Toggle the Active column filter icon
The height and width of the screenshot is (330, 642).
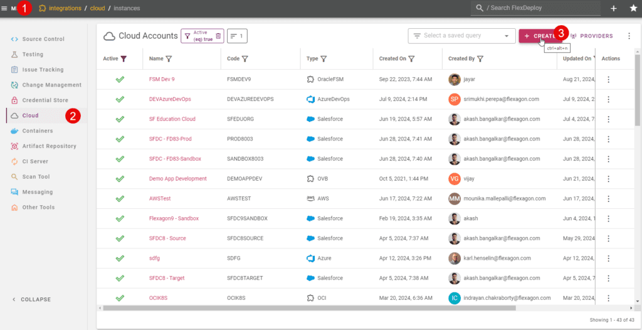[124, 58]
